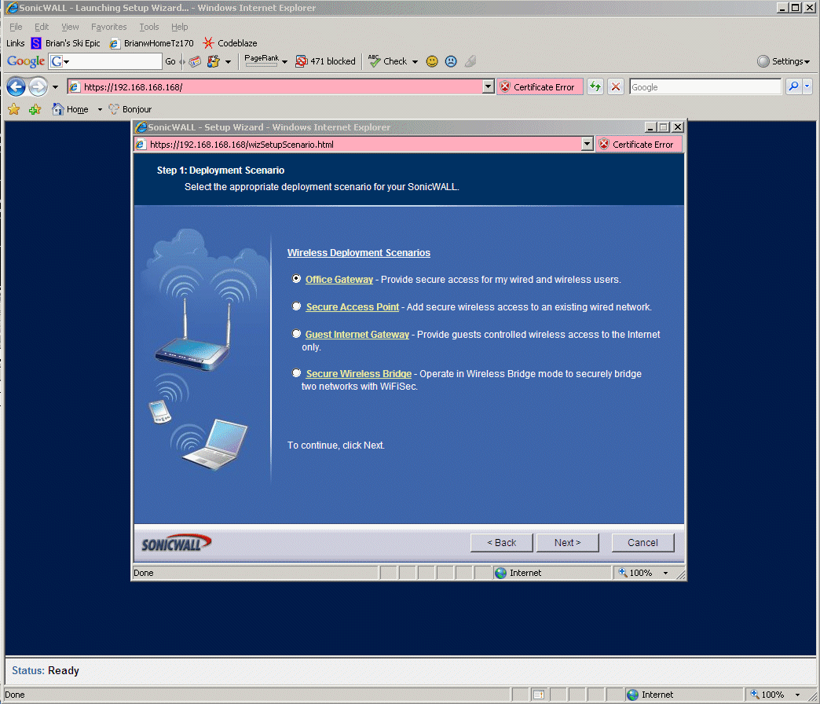Cancel the Setup Wizard
This screenshot has width=820, height=704.
click(642, 542)
